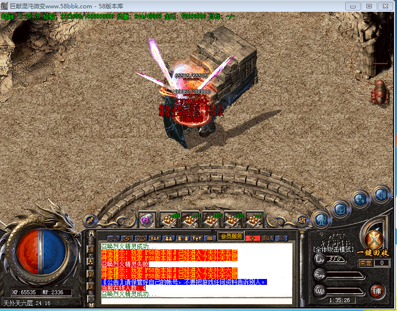Click the trophy ranking toolbar icon
397x311 pixels.
[197, 239]
